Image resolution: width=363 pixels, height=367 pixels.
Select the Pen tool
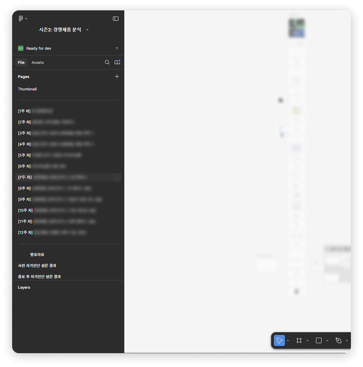[338, 340]
